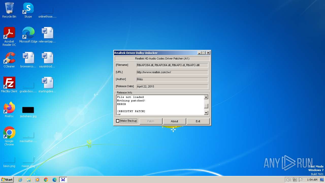
Task: Close the Realtek Driver Dolby Unlocker window
Action: click(208, 53)
